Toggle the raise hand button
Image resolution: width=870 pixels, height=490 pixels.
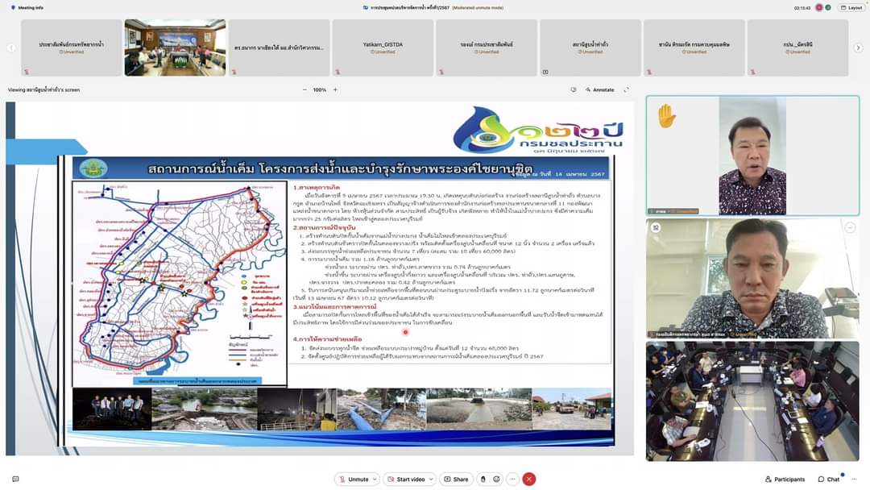[x=483, y=479]
